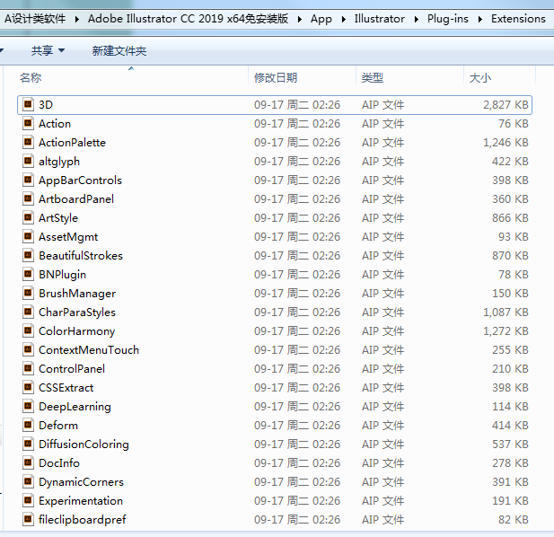Go to Adobe Illustrator CC 2019 breadcrumb folder
This screenshot has width=554, height=537.
[x=188, y=18]
